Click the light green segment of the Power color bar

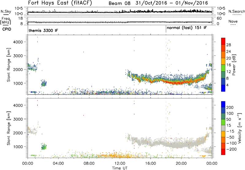coord(223,68)
